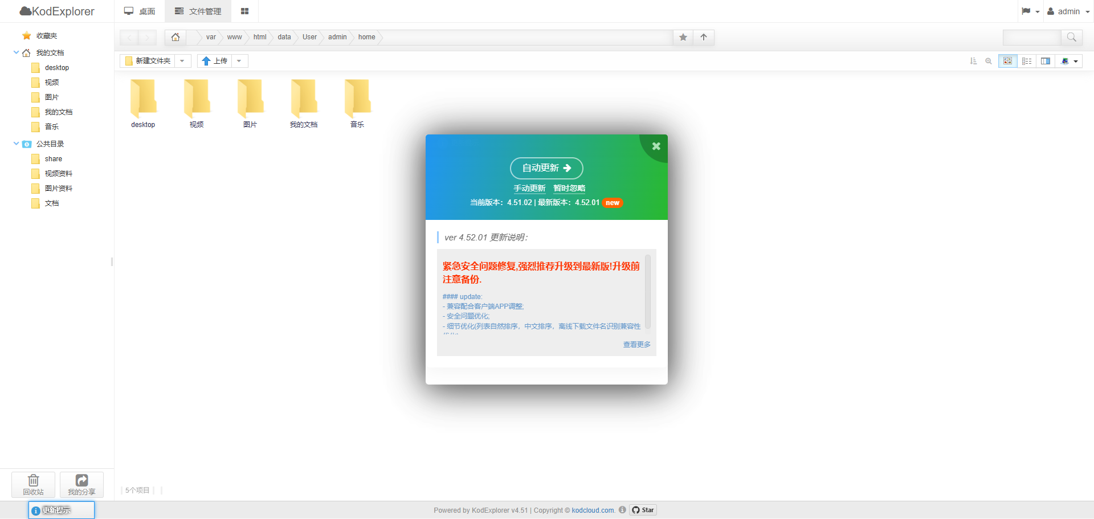Click the html breadcrumb segment
The image size is (1094, 519).
[260, 37]
